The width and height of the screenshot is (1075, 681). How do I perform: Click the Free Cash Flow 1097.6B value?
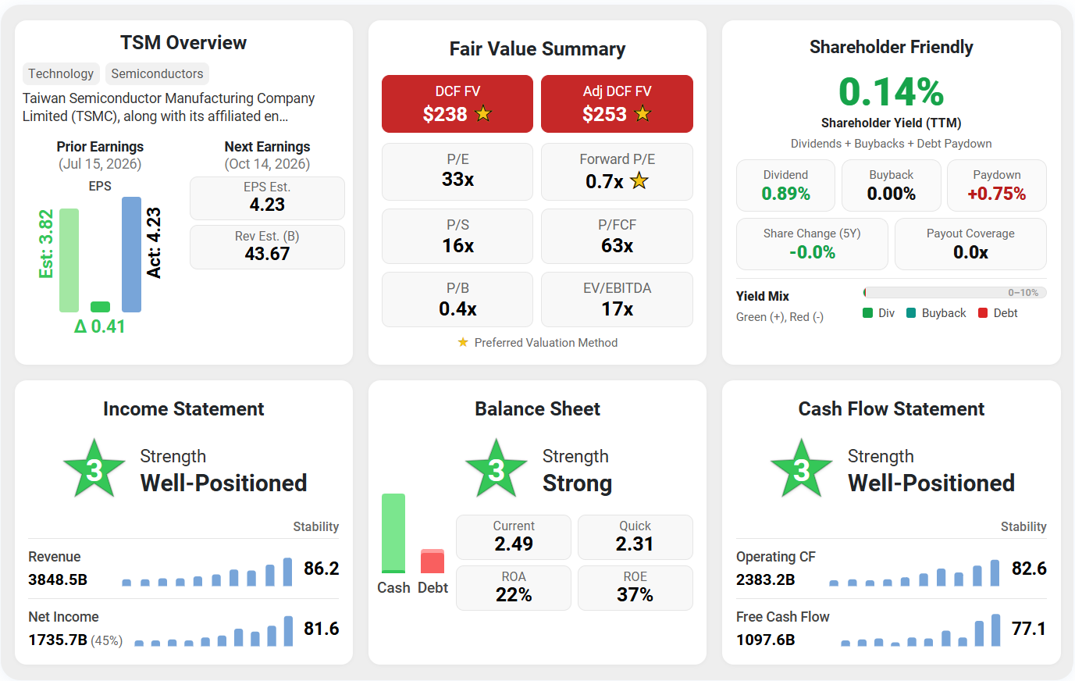click(x=766, y=640)
